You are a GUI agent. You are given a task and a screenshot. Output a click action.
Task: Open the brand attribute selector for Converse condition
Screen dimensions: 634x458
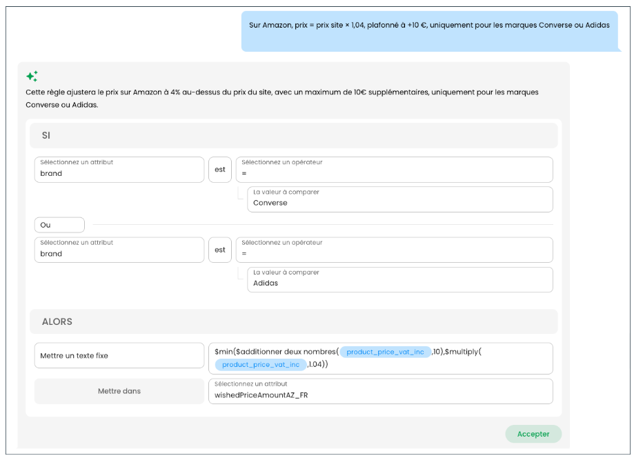(119, 170)
